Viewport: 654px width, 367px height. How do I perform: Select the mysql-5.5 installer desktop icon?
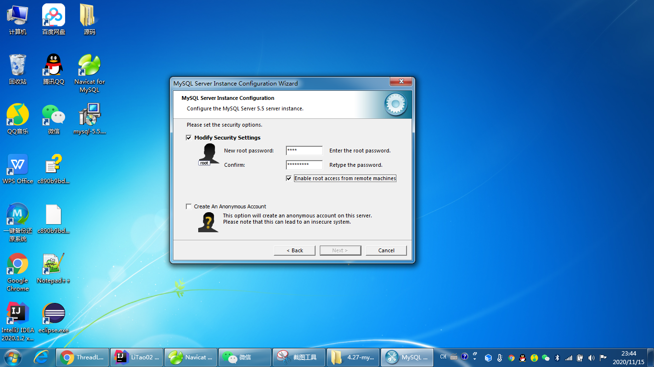(90, 119)
